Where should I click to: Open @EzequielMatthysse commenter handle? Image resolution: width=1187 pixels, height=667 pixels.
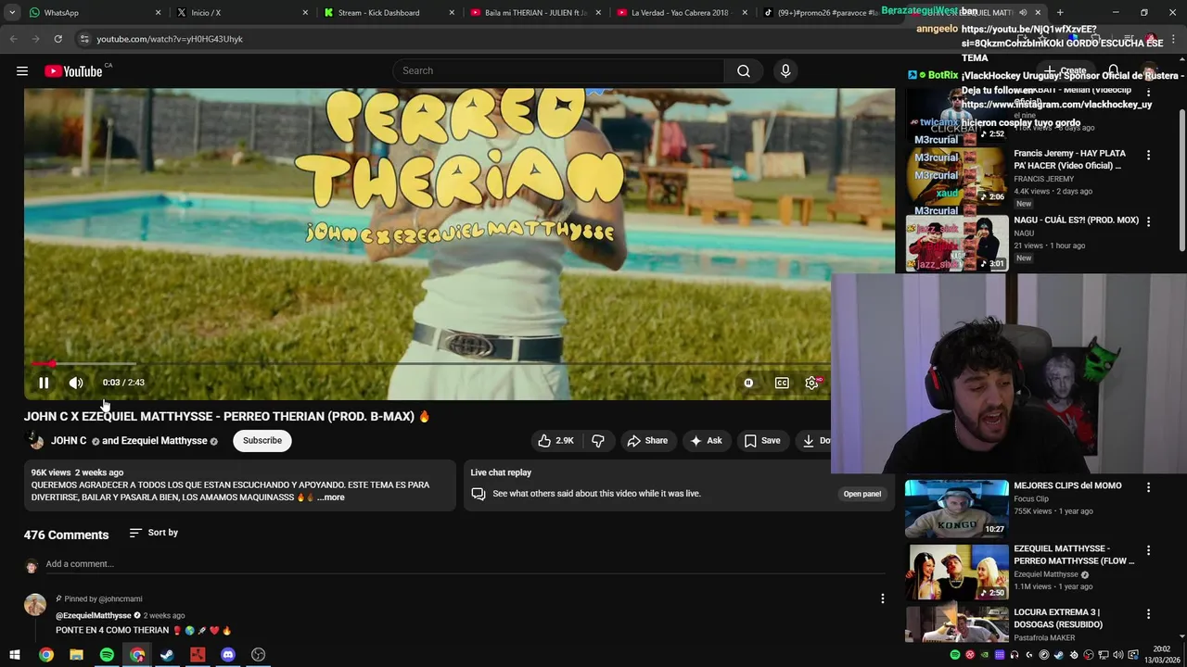pos(94,615)
